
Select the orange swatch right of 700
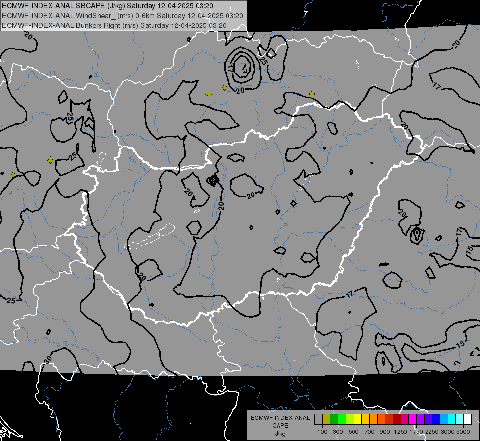pyautogui.click(x=373, y=419)
